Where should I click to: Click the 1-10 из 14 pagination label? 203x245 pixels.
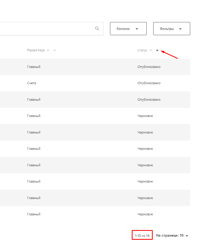point(142,235)
